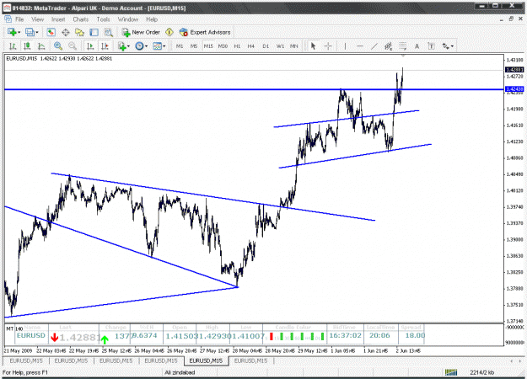Click the active bold EURUSD,M15 chart tab

[206, 360]
